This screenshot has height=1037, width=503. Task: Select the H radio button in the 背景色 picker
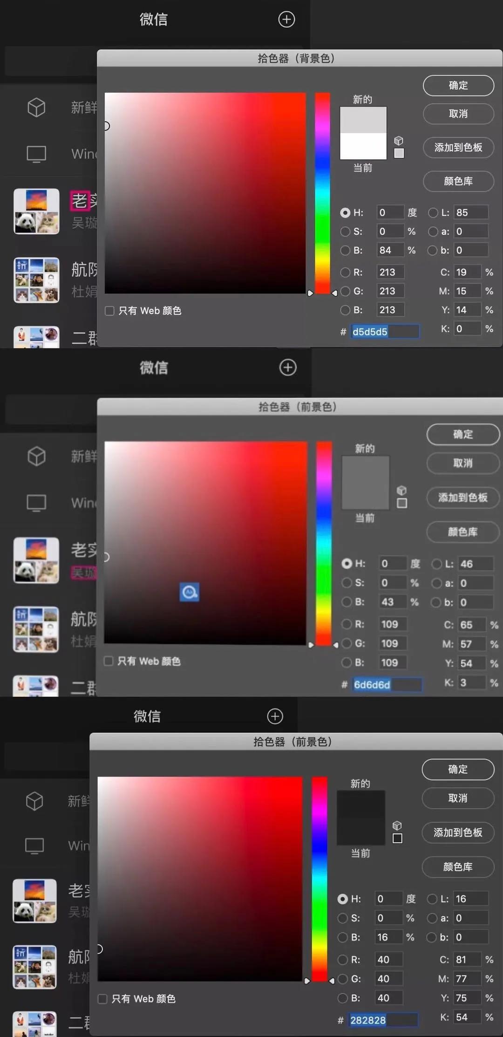pyautogui.click(x=345, y=212)
